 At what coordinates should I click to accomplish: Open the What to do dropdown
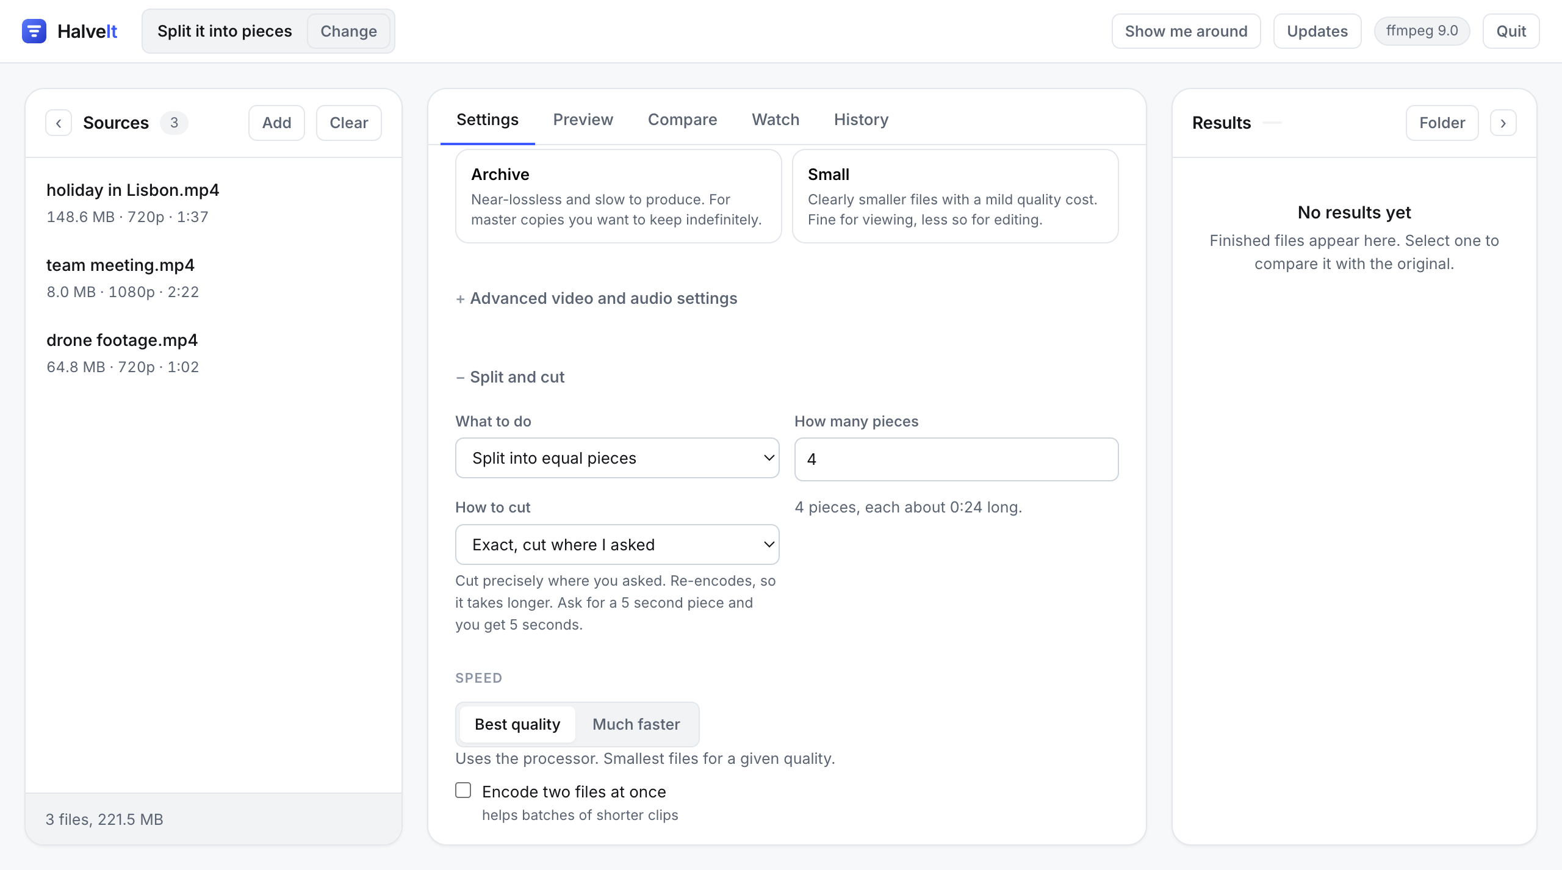pyautogui.click(x=617, y=458)
